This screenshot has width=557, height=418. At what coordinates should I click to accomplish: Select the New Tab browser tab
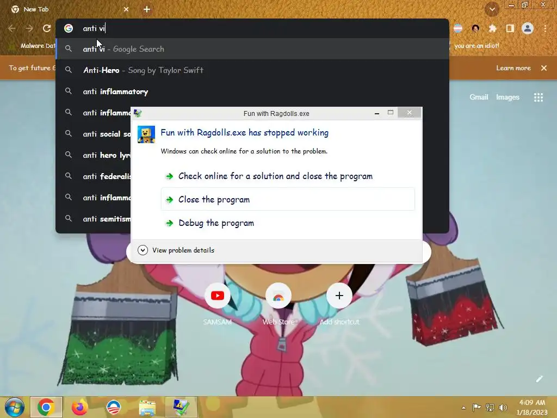pos(69,9)
